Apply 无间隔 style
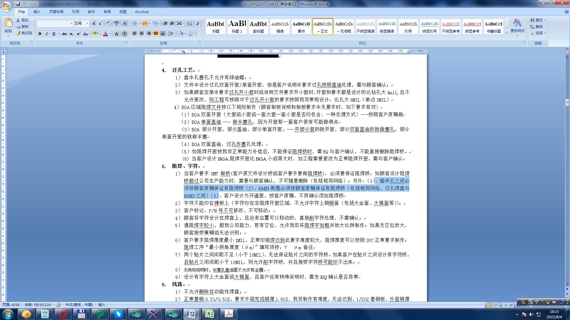 (x=344, y=26)
